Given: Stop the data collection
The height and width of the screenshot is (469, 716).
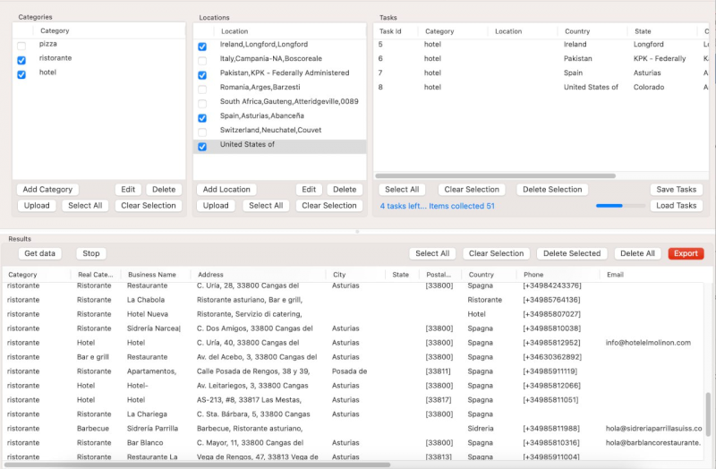Looking at the screenshot, I should click(x=91, y=253).
